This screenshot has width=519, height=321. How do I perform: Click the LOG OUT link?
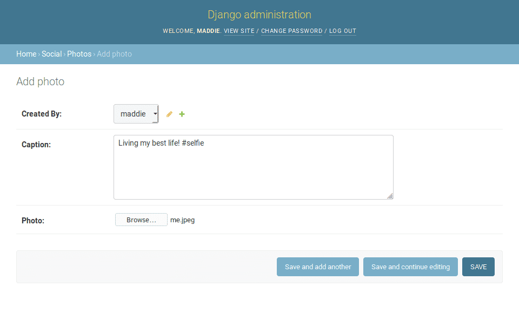point(343,31)
